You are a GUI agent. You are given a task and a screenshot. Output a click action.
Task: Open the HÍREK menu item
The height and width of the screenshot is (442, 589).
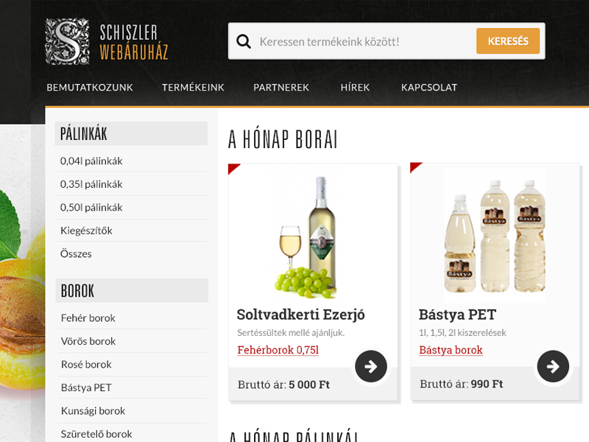(355, 88)
